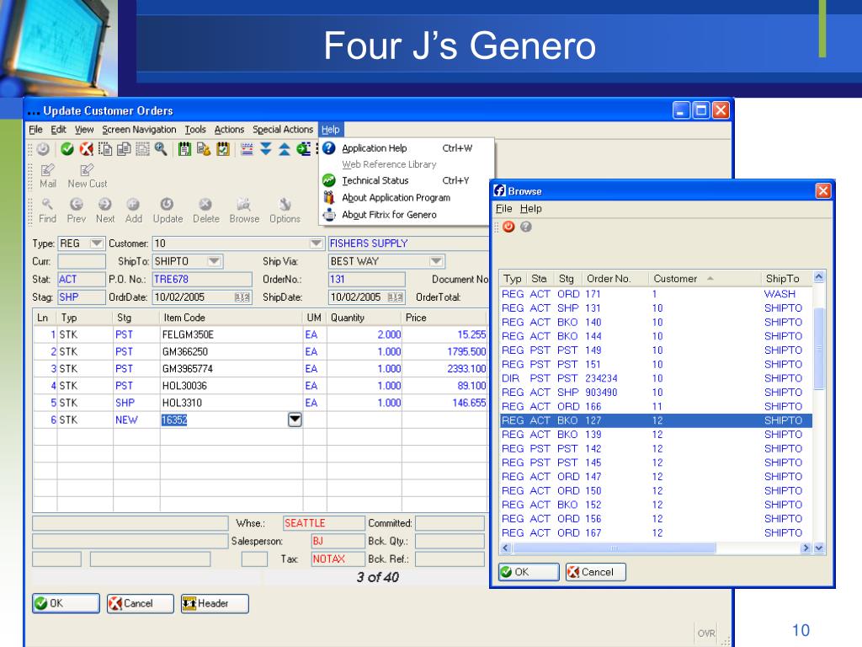Click the double down arrows toolbar icon

pyautogui.click(x=265, y=149)
